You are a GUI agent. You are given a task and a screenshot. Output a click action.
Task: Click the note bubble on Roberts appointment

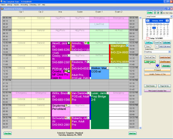click(x=88, y=118)
